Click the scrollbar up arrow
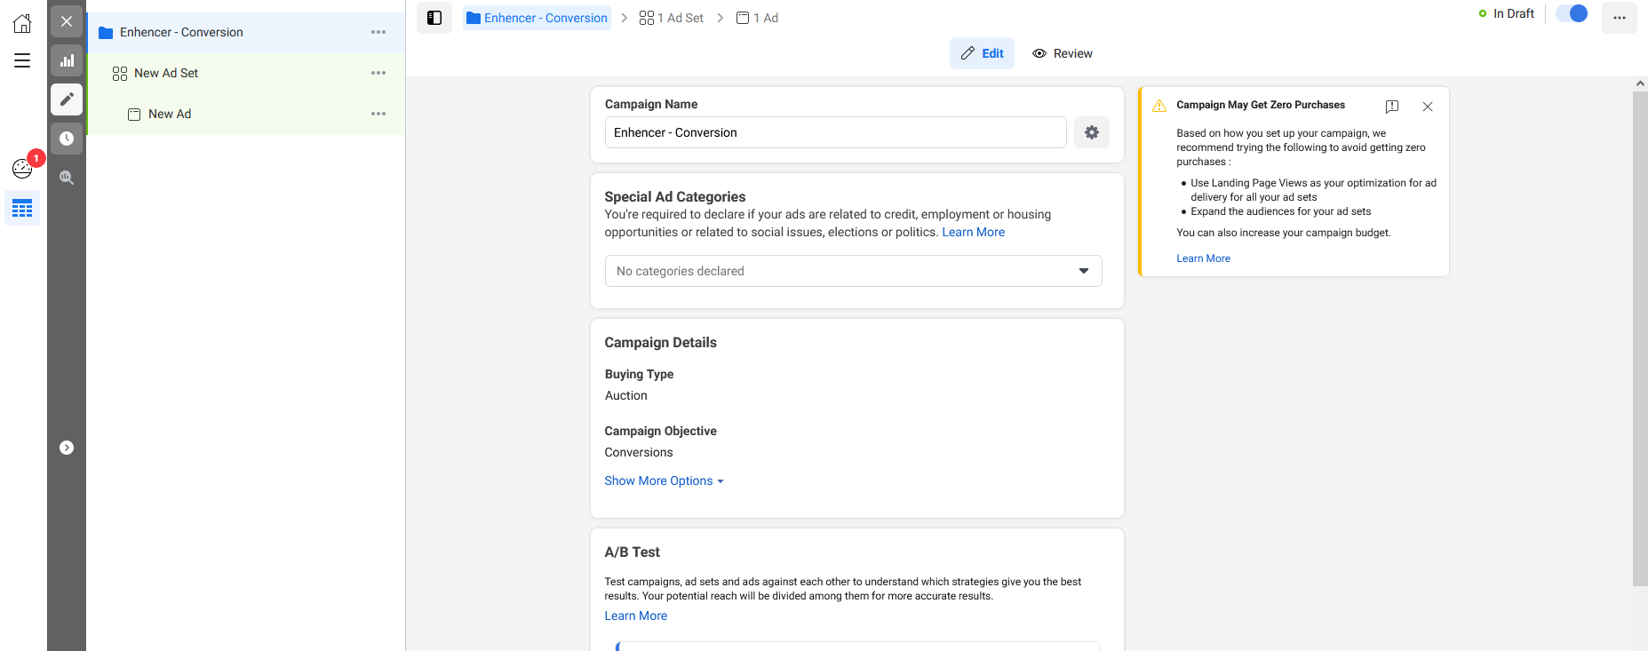 1640,83
